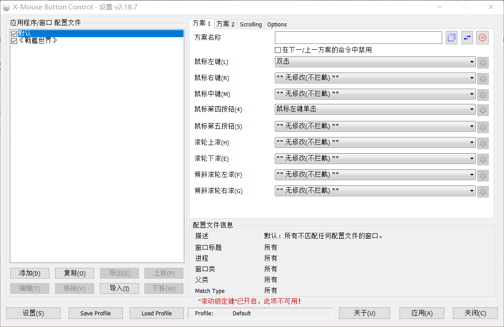504x327 pixels.
Task: Open 设置(S) settings button
Action: (34, 313)
